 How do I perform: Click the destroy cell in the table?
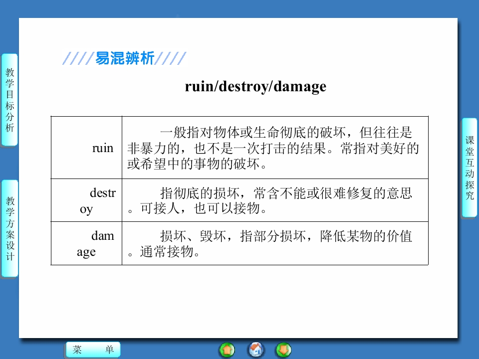point(86,200)
